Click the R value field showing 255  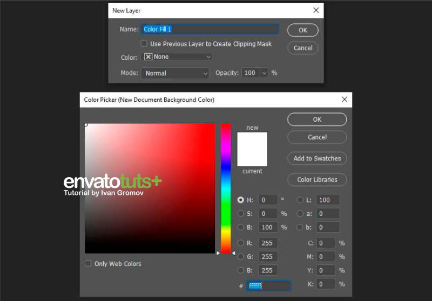(268, 243)
